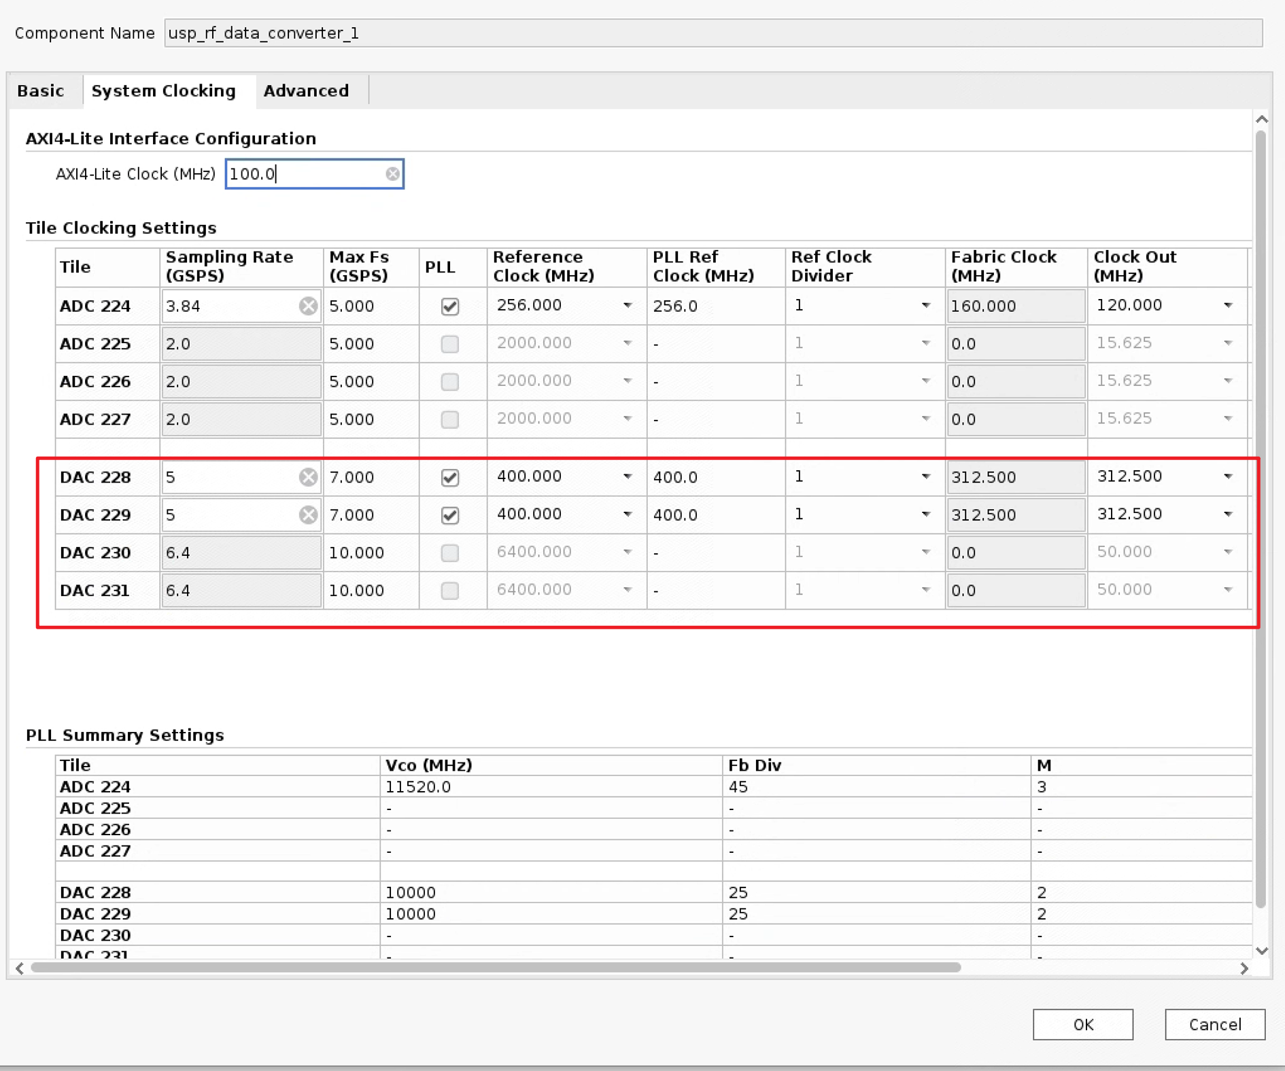The image size is (1285, 1071).
Task: Switch to the Basic tab
Action: [x=41, y=91]
